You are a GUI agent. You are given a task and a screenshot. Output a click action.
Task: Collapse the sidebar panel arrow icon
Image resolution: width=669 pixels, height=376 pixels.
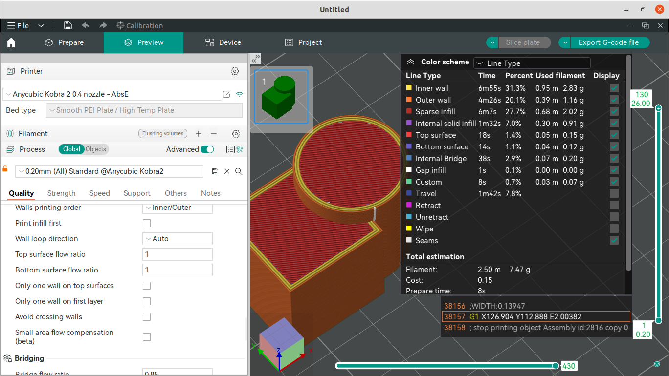[256, 59]
